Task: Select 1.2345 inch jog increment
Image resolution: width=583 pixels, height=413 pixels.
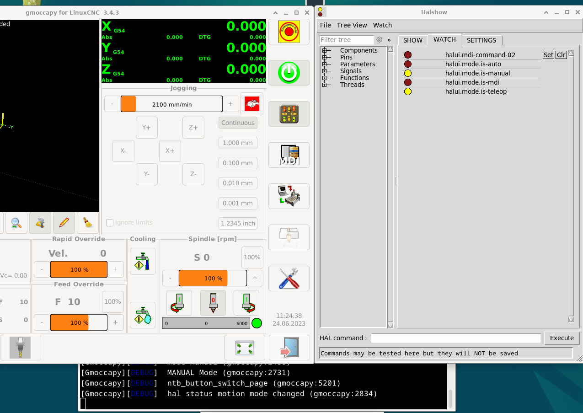Action: pyautogui.click(x=238, y=224)
